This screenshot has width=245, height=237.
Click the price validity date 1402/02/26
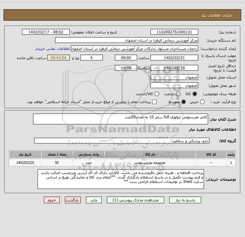[x=174, y=68]
